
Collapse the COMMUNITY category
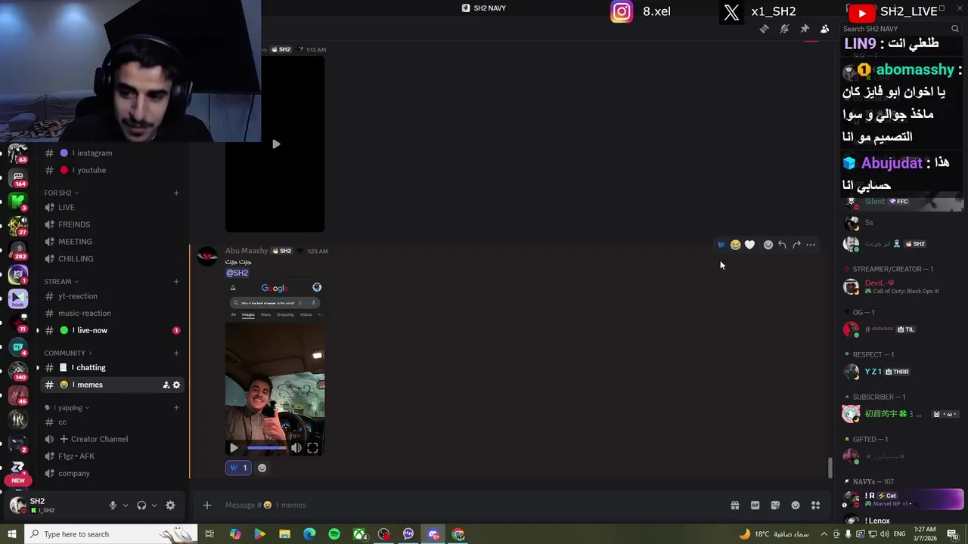click(67, 353)
